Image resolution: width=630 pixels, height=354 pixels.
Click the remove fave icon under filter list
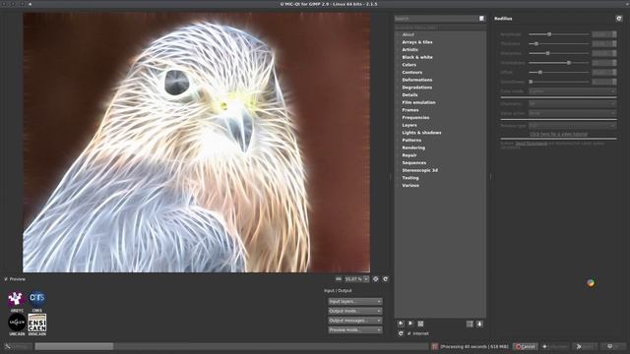pos(410,324)
